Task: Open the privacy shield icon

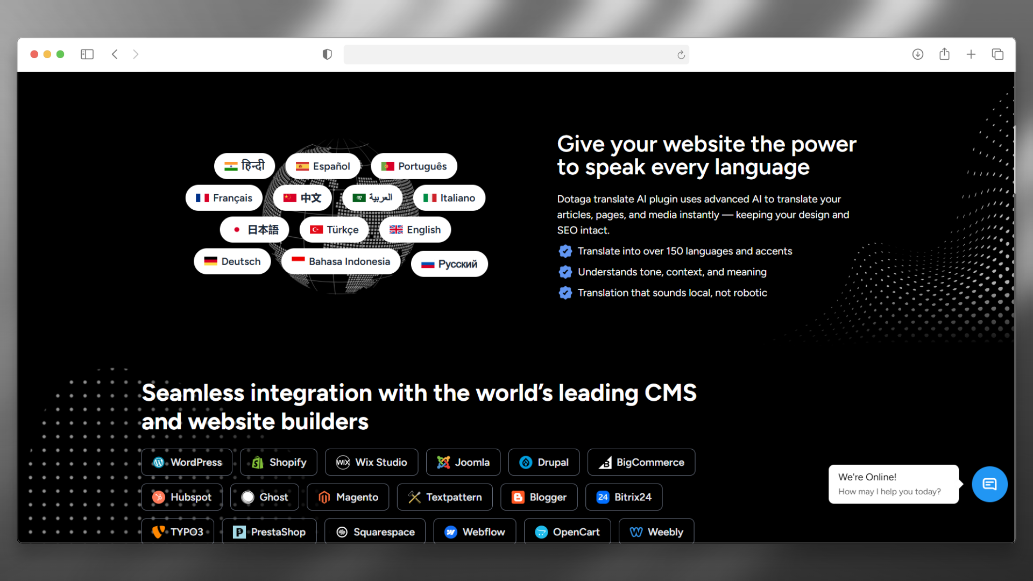Action: (x=327, y=54)
